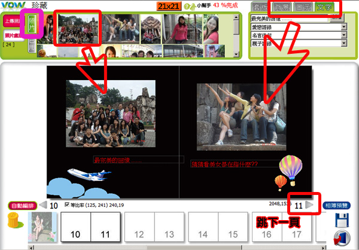Open the 套版 template tab

[x=261, y=7]
